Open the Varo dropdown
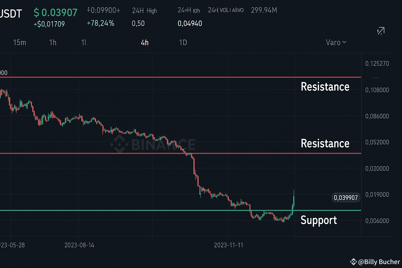 (336, 42)
